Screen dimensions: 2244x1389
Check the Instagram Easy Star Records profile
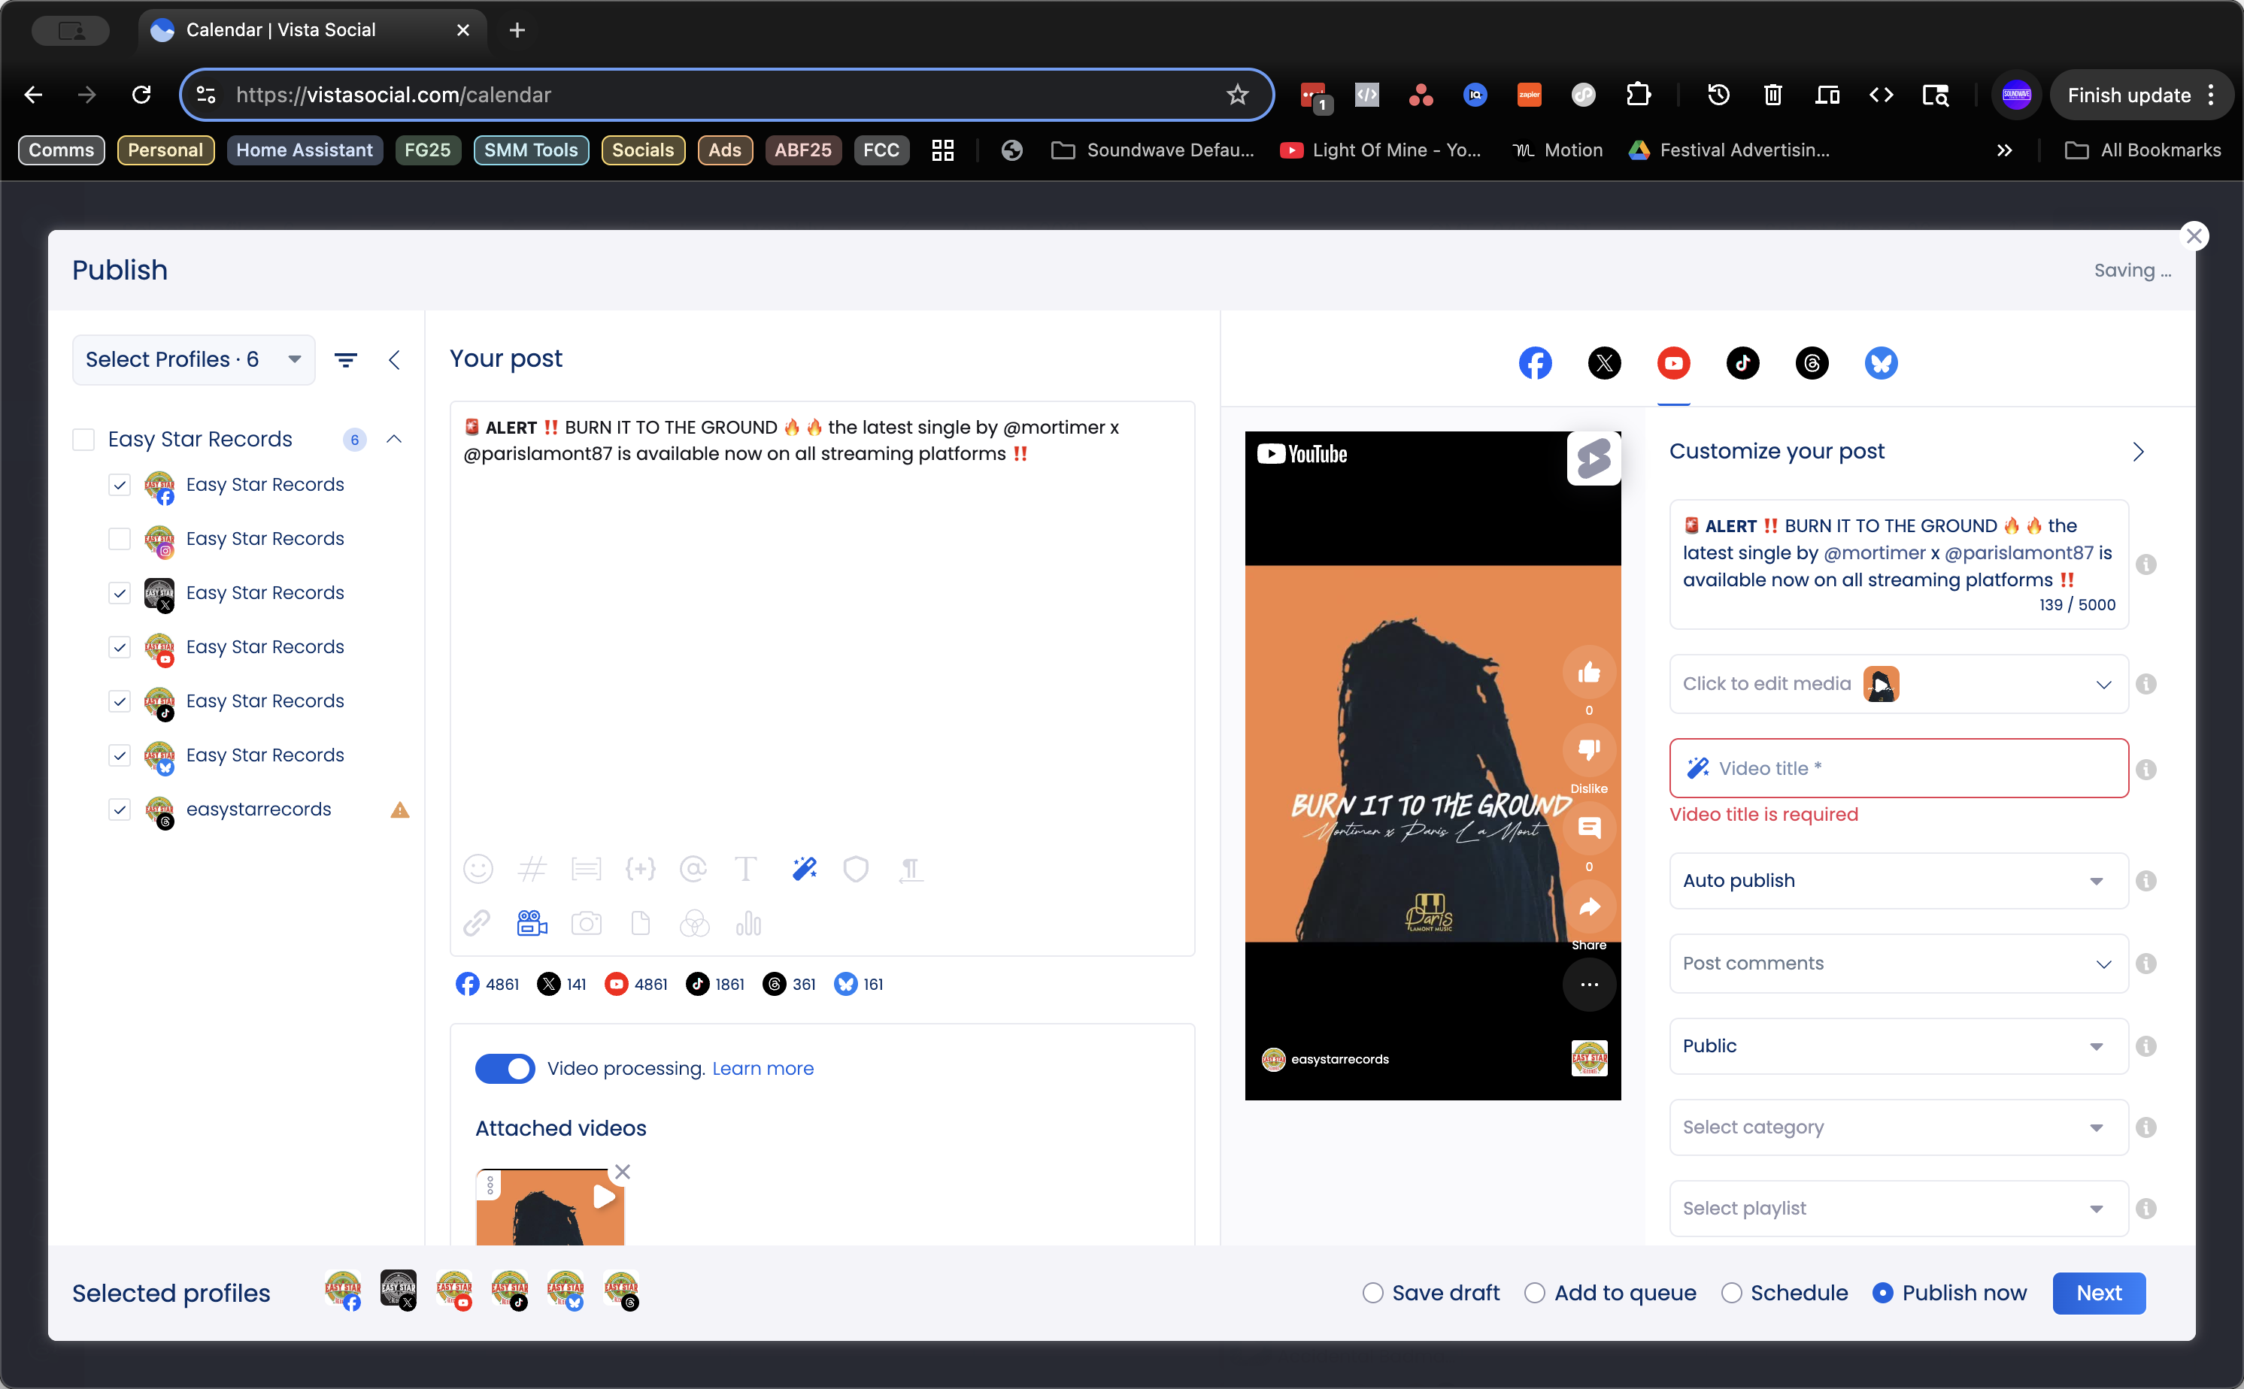(120, 538)
